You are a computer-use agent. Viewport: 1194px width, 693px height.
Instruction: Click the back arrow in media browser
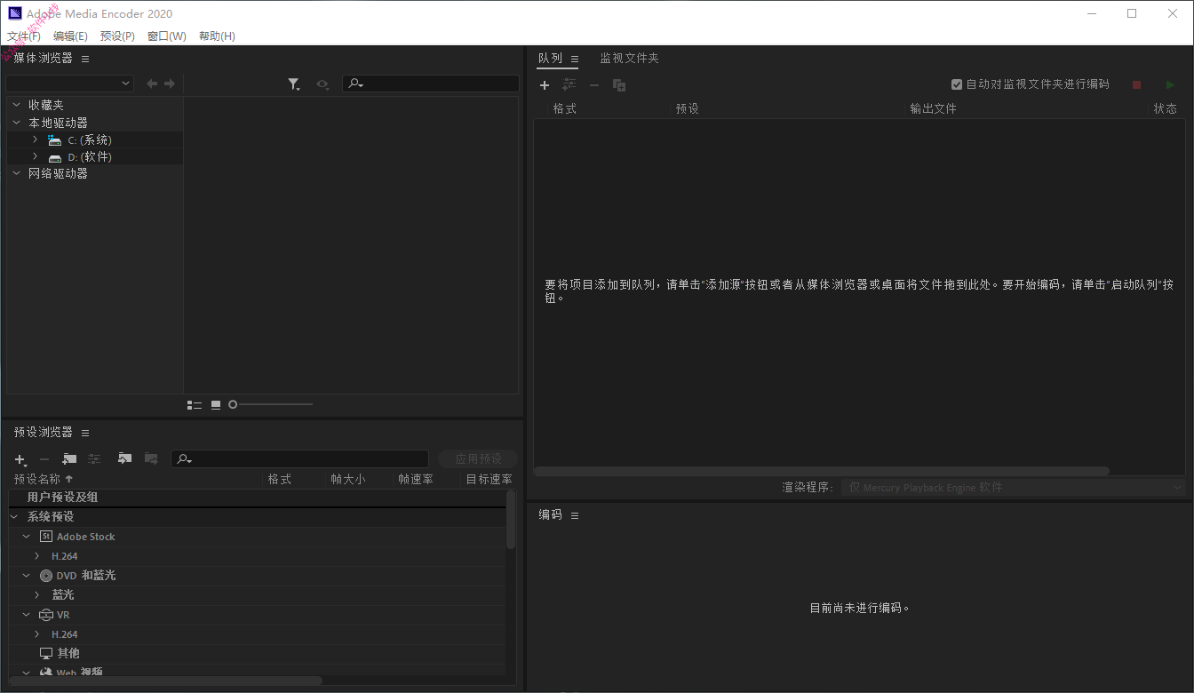152,84
